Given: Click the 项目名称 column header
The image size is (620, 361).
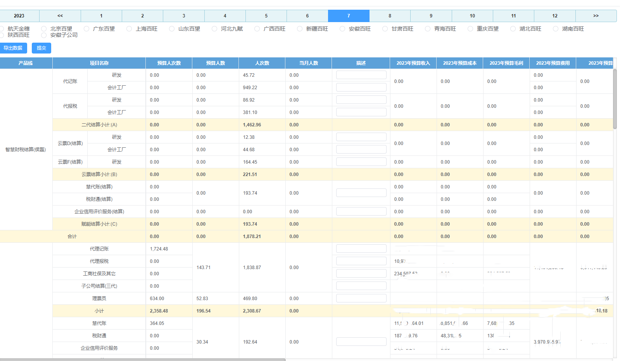Looking at the screenshot, I should point(99,63).
